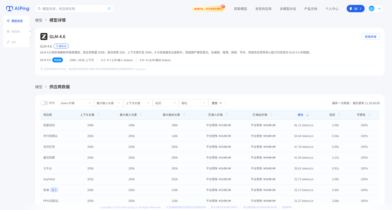The image size is (392, 210).
Task: Expand the account menu chevron
Action: point(379,9)
